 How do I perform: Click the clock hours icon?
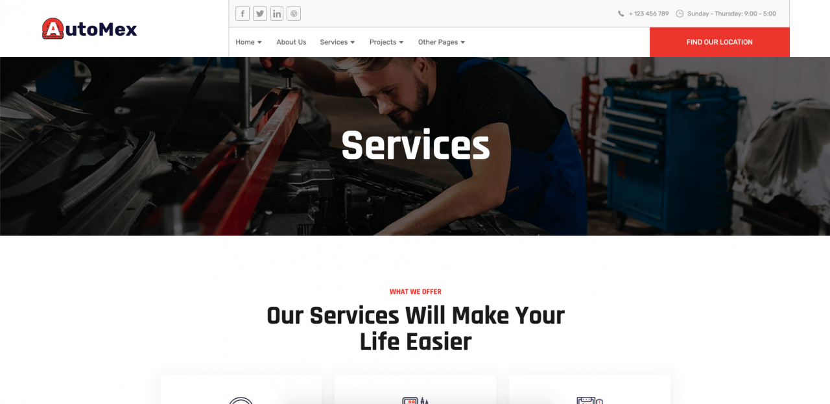(680, 14)
